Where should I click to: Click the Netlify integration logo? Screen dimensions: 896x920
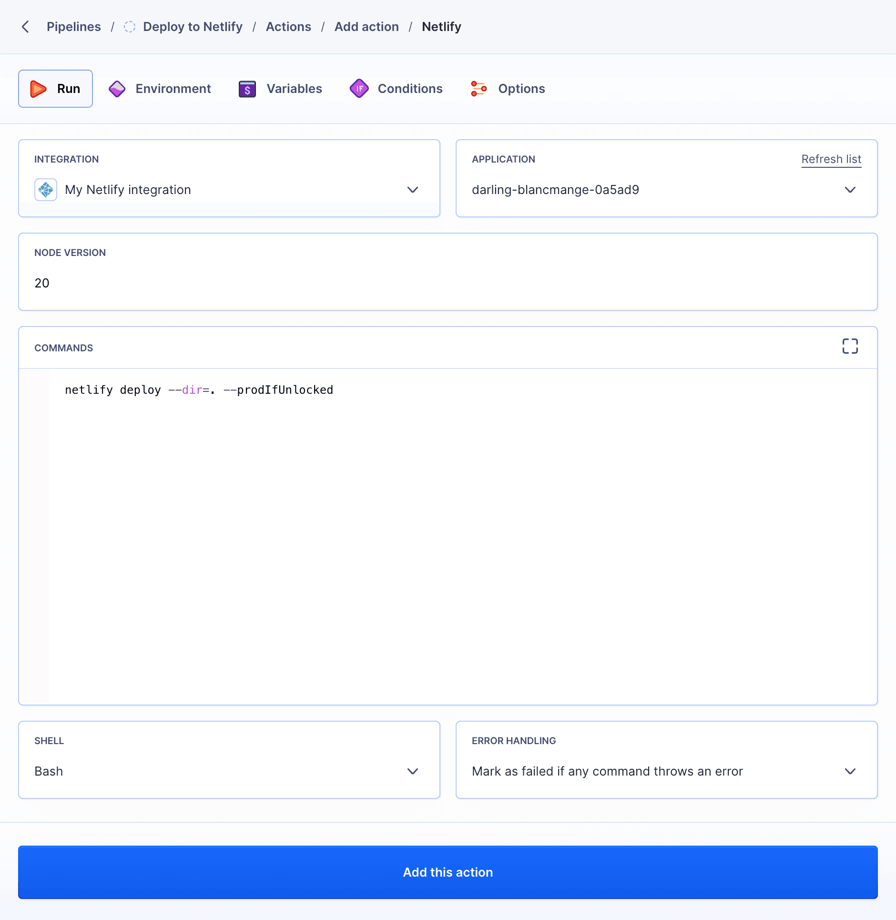[46, 189]
